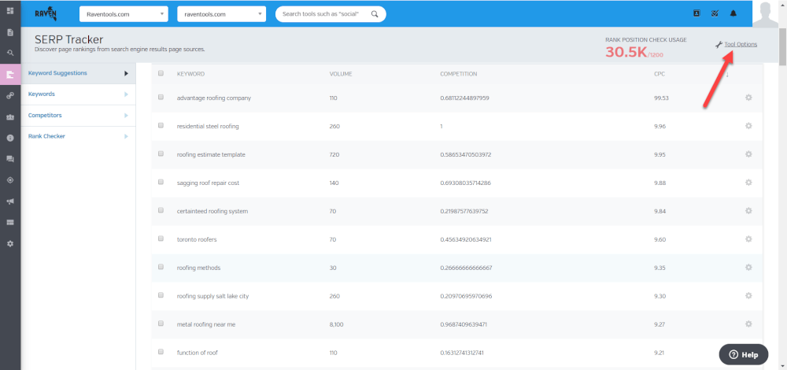Expand the Keywords menu arrow

(127, 94)
